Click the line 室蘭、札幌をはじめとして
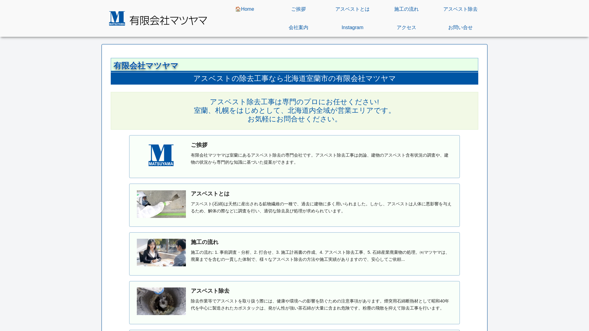 coord(294,110)
